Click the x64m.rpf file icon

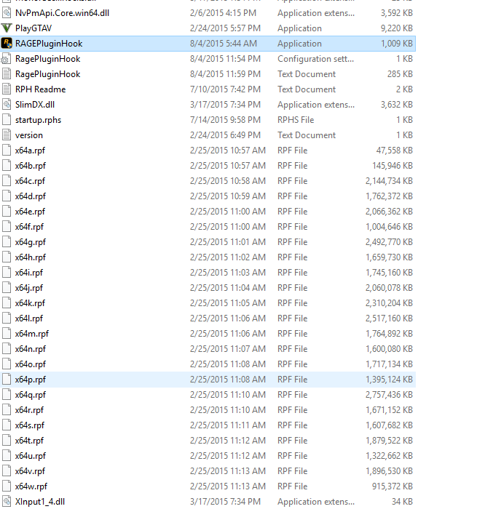coord(7,333)
